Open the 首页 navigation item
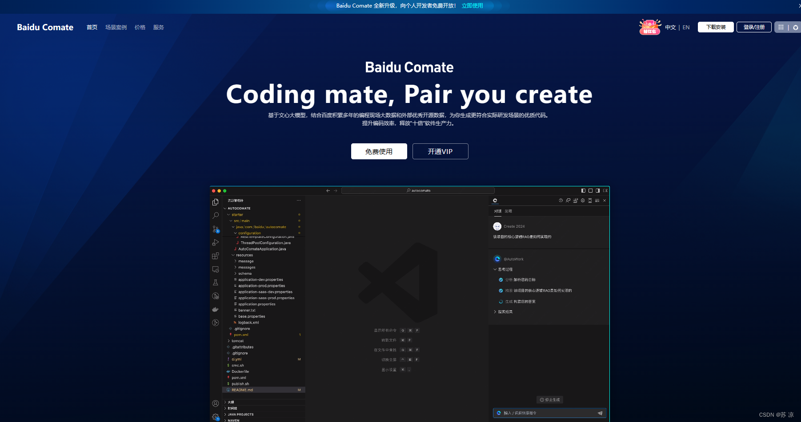The height and width of the screenshot is (422, 801). [92, 28]
